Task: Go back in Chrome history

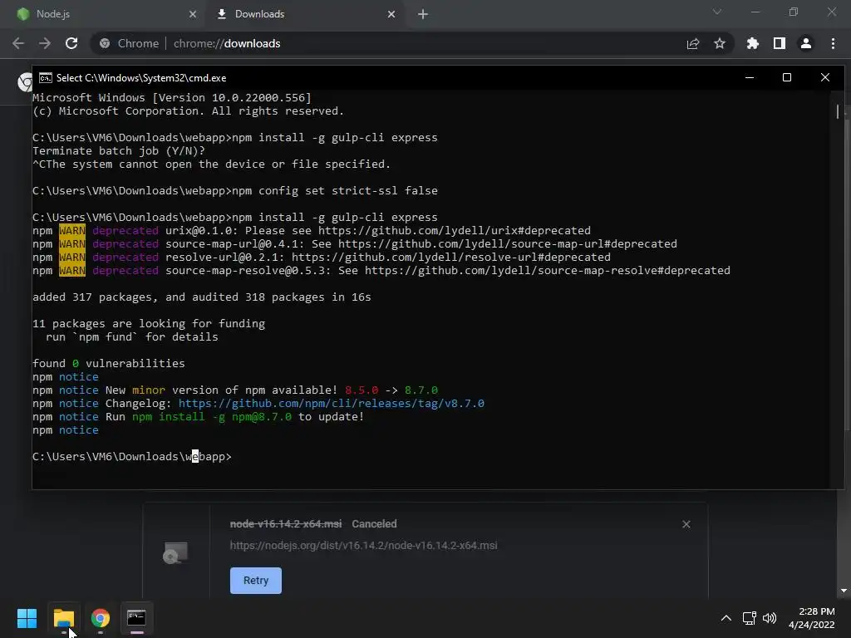Action: pos(18,43)
